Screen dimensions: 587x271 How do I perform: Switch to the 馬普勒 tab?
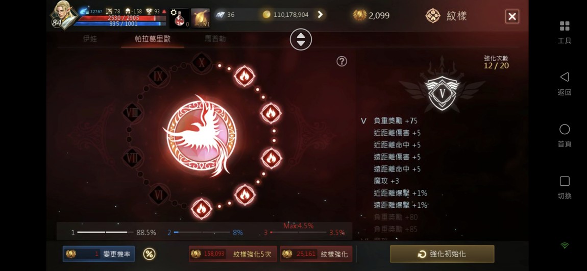pos(215,39)
